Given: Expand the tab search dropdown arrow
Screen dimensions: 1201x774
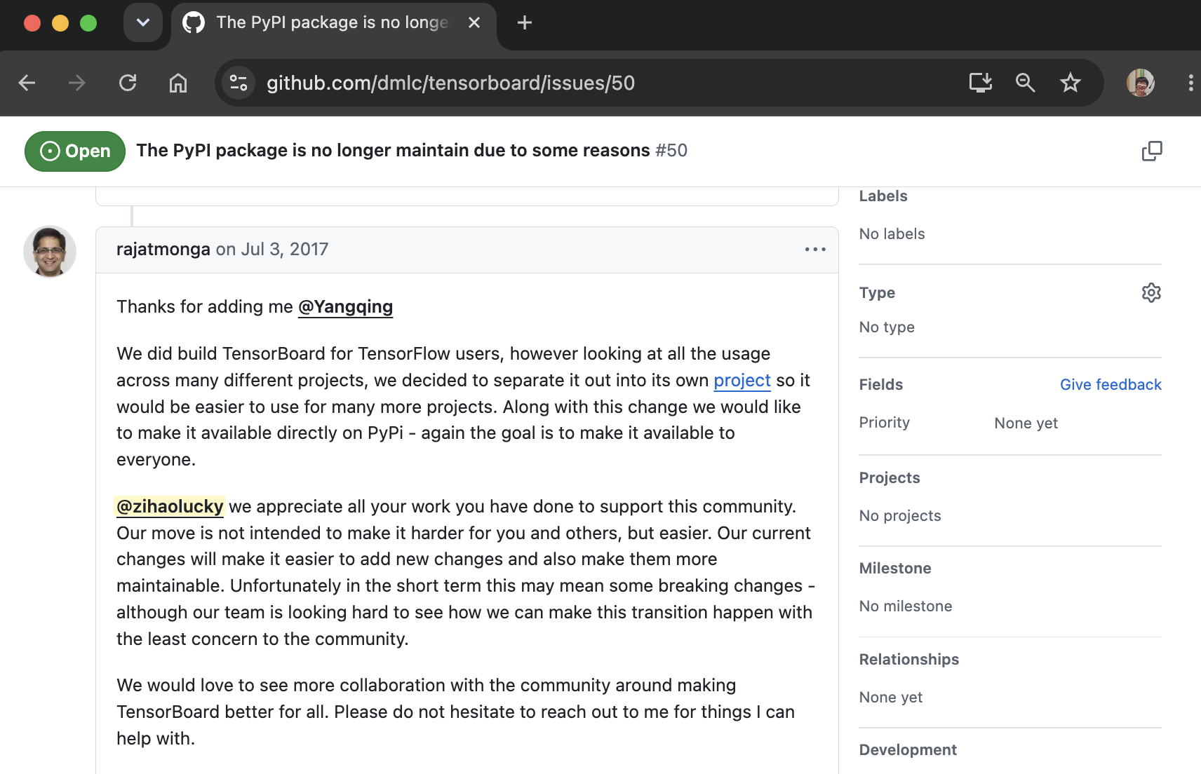Looking at the screenshot, I should pos(143,22).
